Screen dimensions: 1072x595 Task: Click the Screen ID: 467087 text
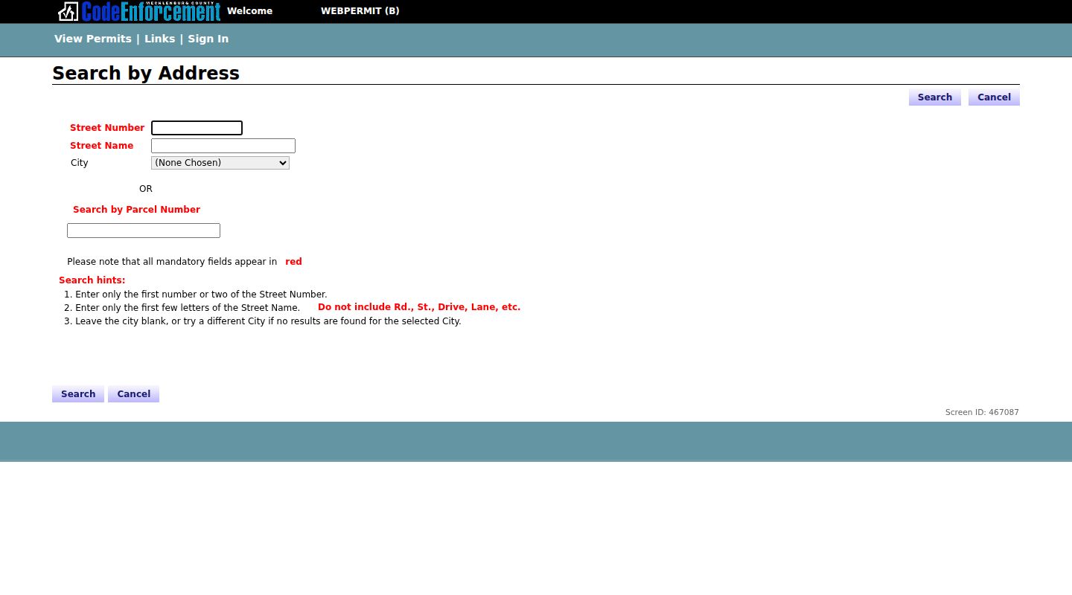click(982, 412)
